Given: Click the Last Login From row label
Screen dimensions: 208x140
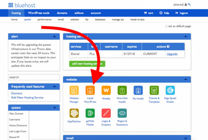Looking at the screenshot, I should 18,131.
